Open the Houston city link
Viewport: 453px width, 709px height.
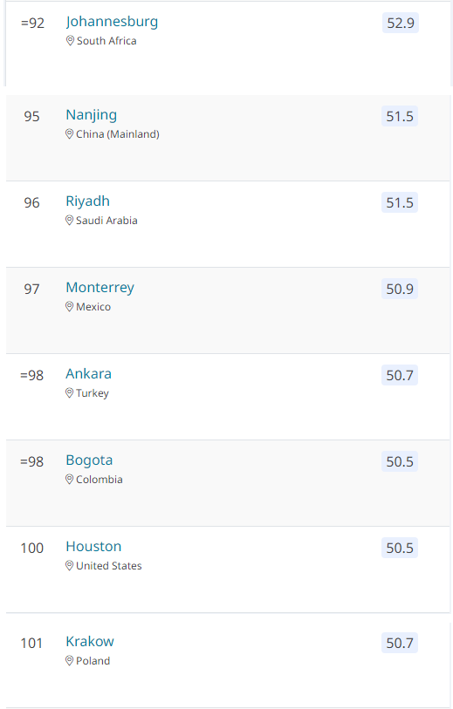[93, 546]
